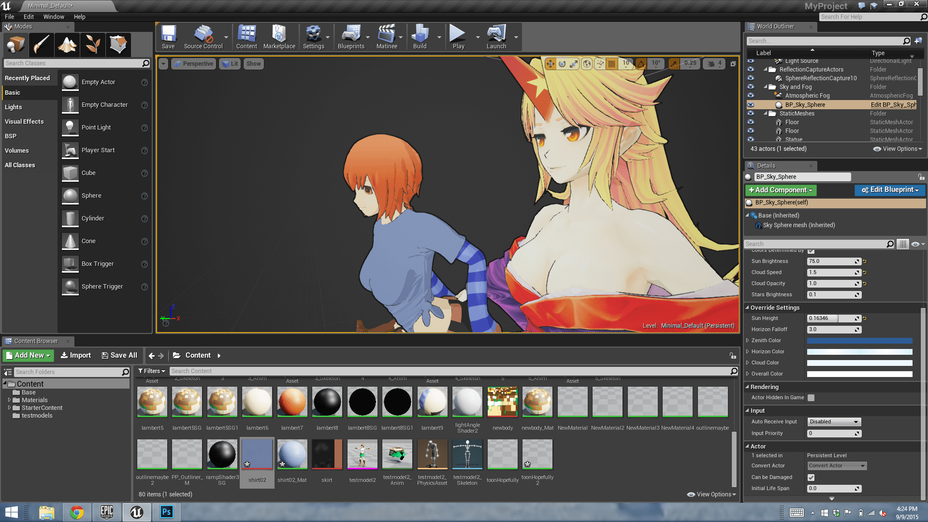Enable the Actor Hidden In Game checkbox
The height and width of the screenshot is (522, 928).
811,398
